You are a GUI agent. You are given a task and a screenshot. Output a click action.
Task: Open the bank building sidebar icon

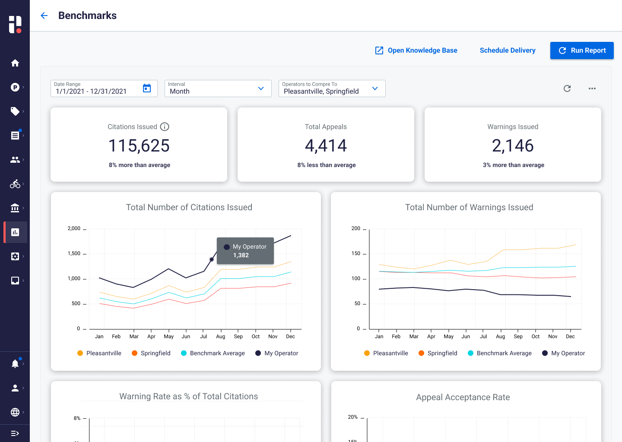15,208
